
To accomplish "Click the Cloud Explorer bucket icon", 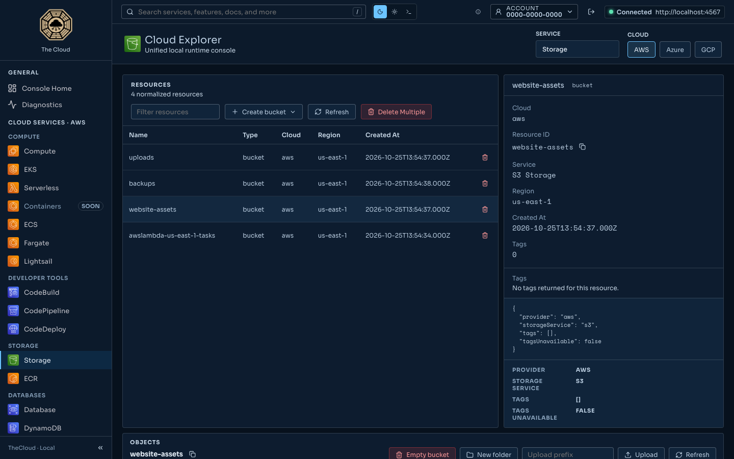I will [x=133, y=44].
